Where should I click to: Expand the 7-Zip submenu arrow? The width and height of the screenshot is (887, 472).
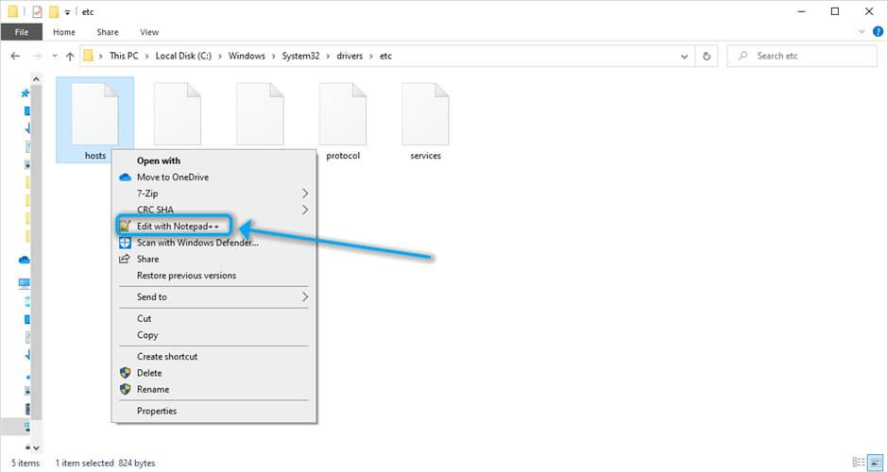[x=305, y=194]
